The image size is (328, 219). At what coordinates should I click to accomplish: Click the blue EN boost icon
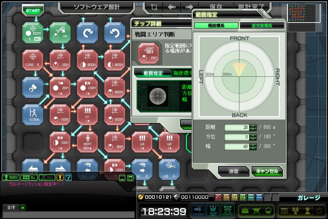click(x=259, y=197)
